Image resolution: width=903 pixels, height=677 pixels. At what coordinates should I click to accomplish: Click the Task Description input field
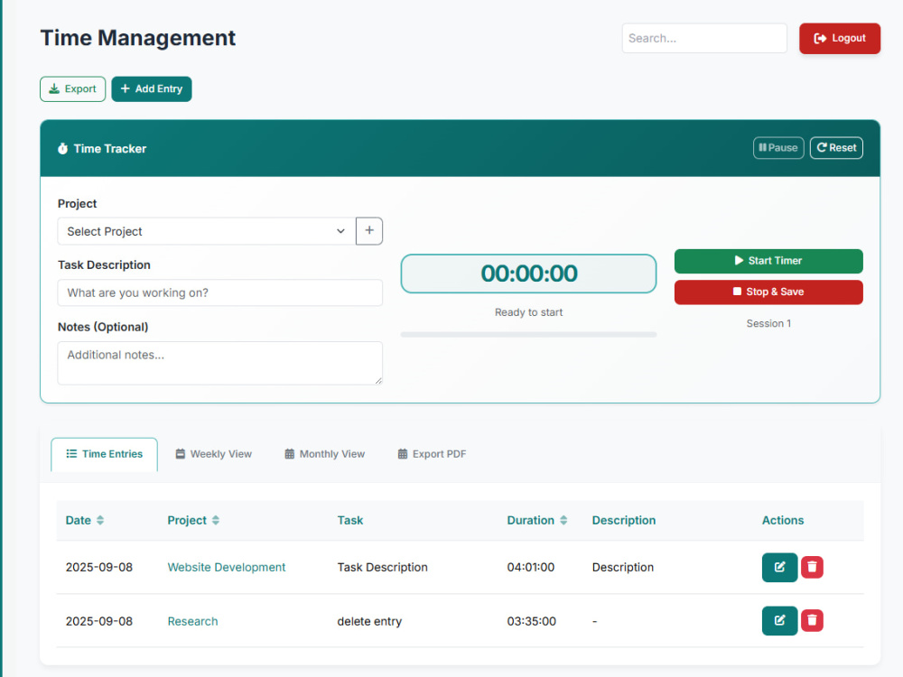pos(220,292)
